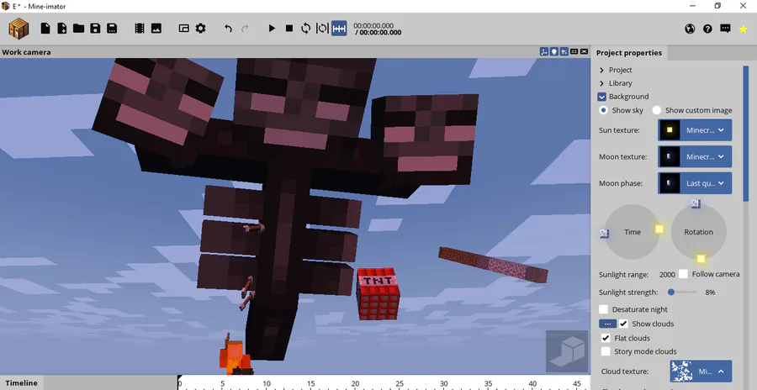Open help with the question mark icon
The width and height of the screenshot is (757, 390).
pos(707,29)
